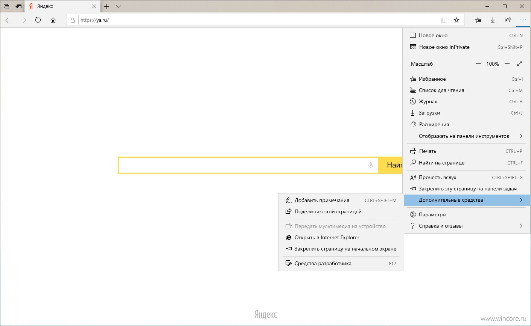Screen dimensions: 531x326
Task: Zoom in with the plus button
Action: (x=507, y=64)
